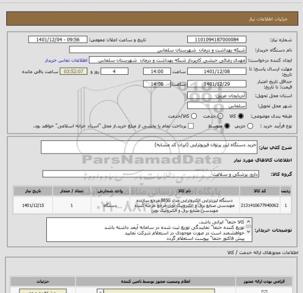Select the کالا radio button
Viewport: 303px width, 293px height.
(x=241, y=116)
